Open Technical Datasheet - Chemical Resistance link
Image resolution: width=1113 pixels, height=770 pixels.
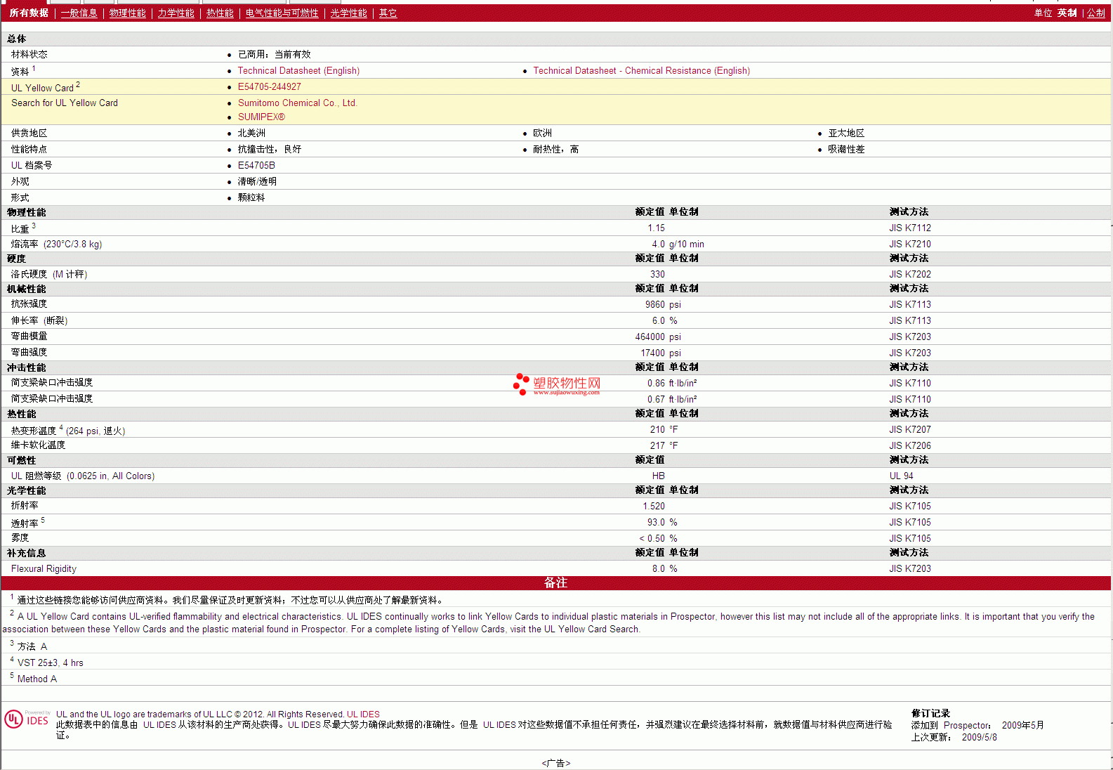641,71
